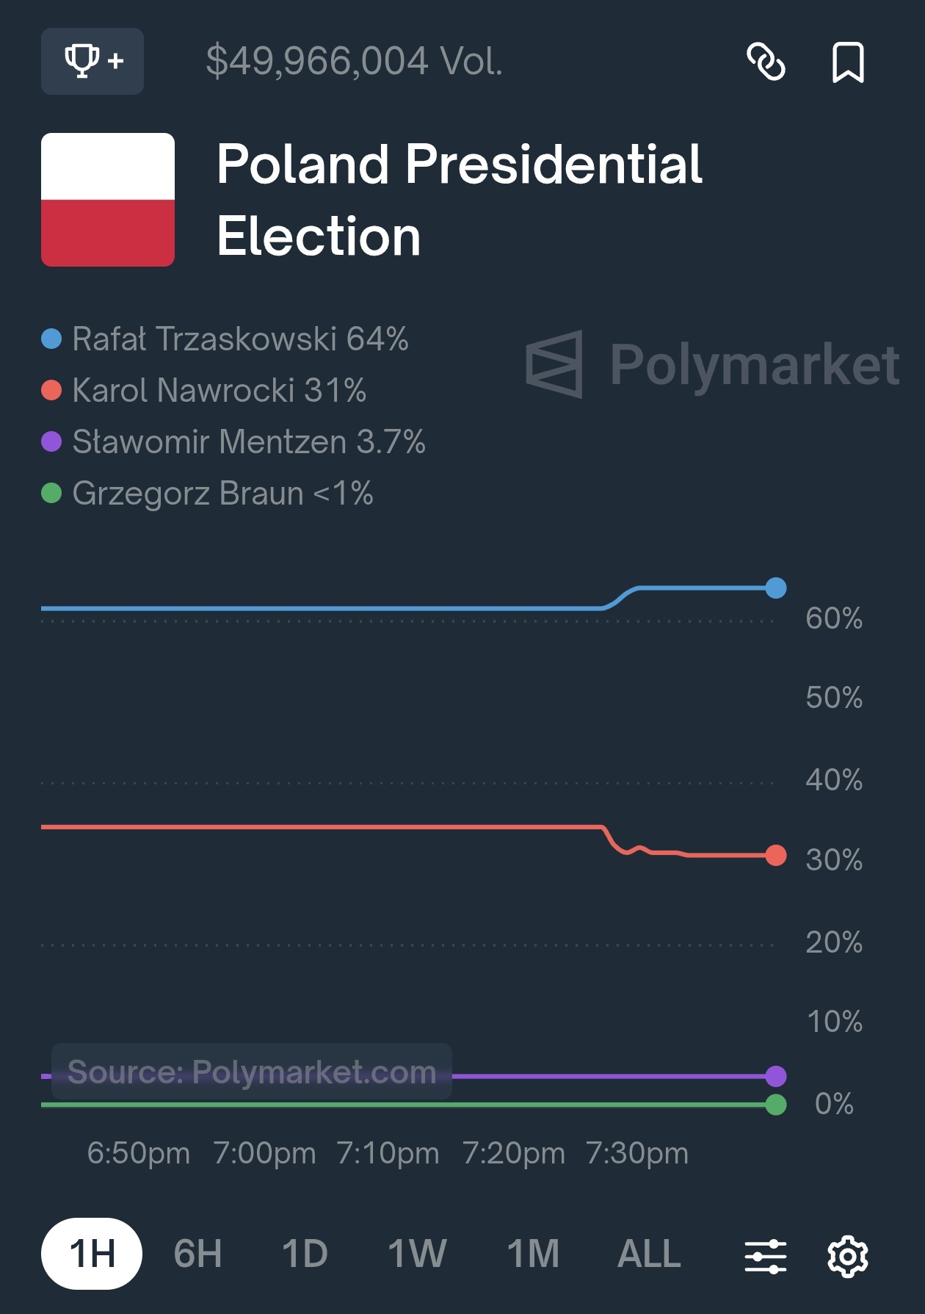Click blue Trzaskowski line endpoint dot
The image size is (925, 1314).
tap(775, 588)
